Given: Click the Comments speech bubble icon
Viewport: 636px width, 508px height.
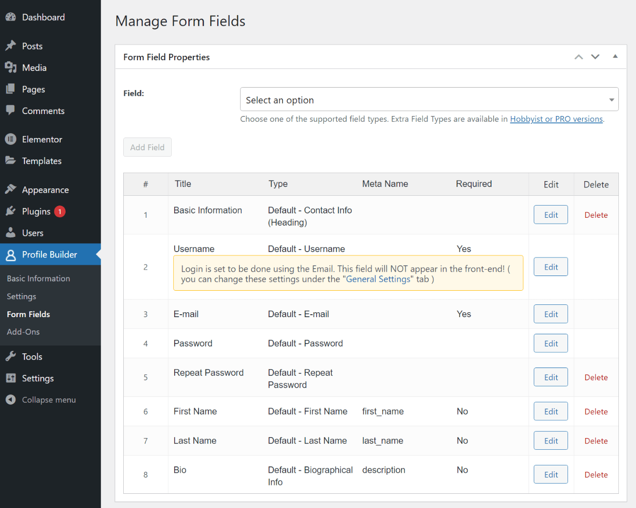Looking at the screenshot, I should click(x=11, y=111).
